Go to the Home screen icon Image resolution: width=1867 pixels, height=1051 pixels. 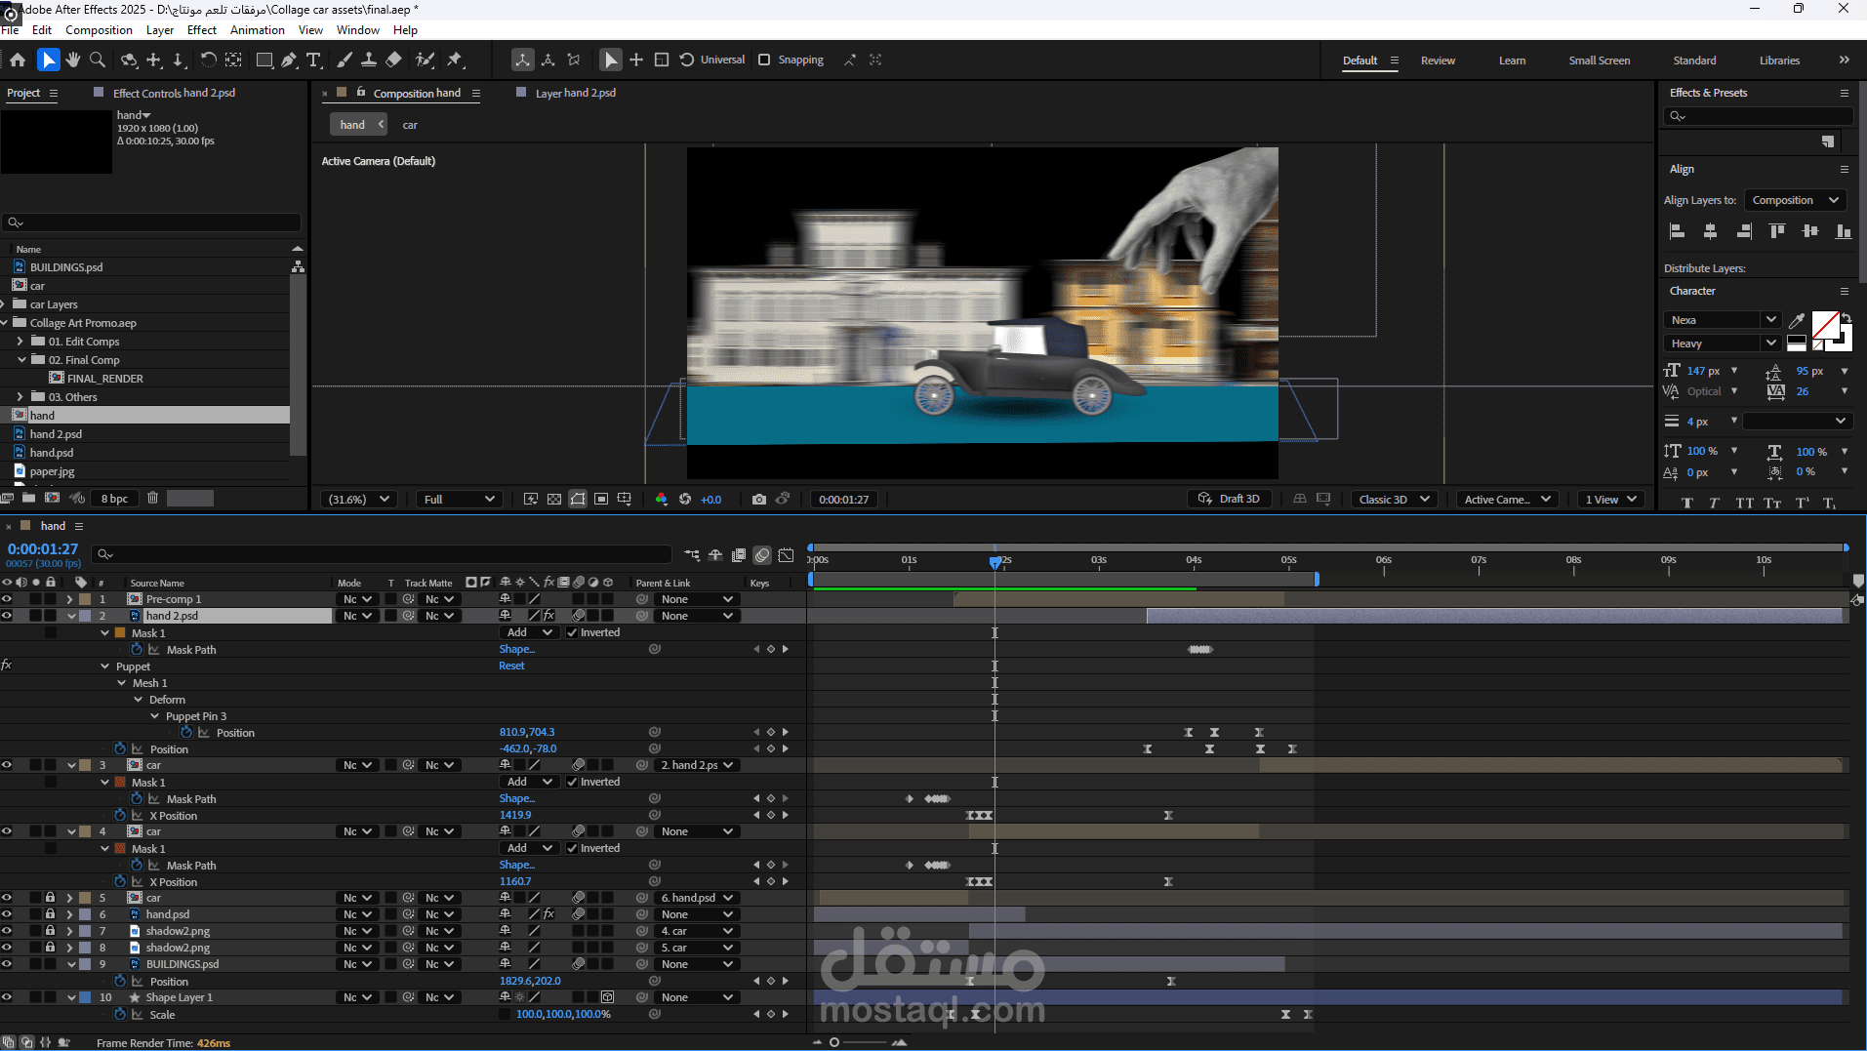(18, 60)
